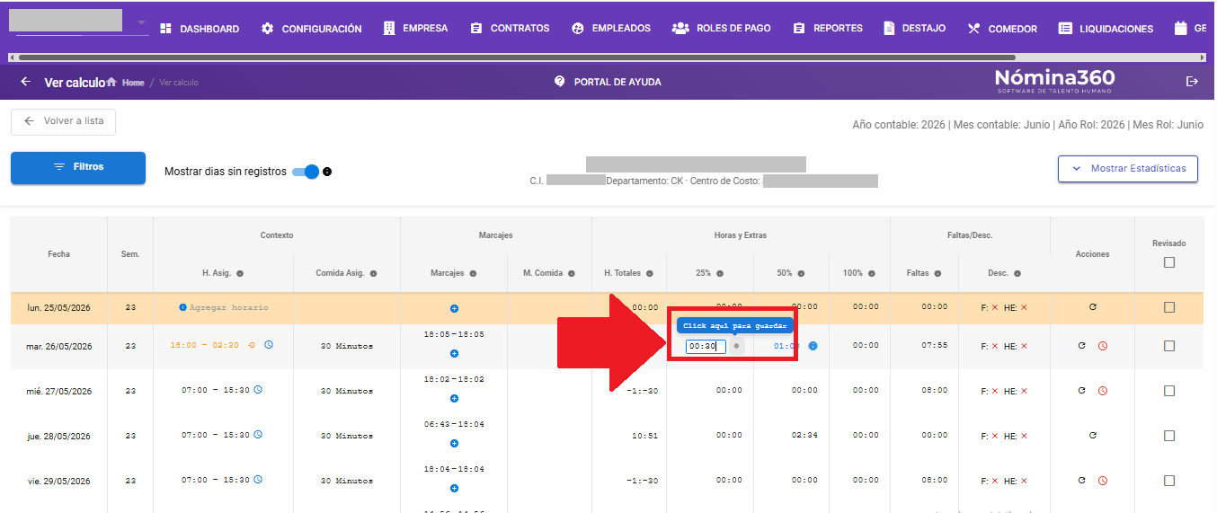Click the 25% hours input field showing 00:30
The image size is (1217, 513).
[x=706, y=346]
